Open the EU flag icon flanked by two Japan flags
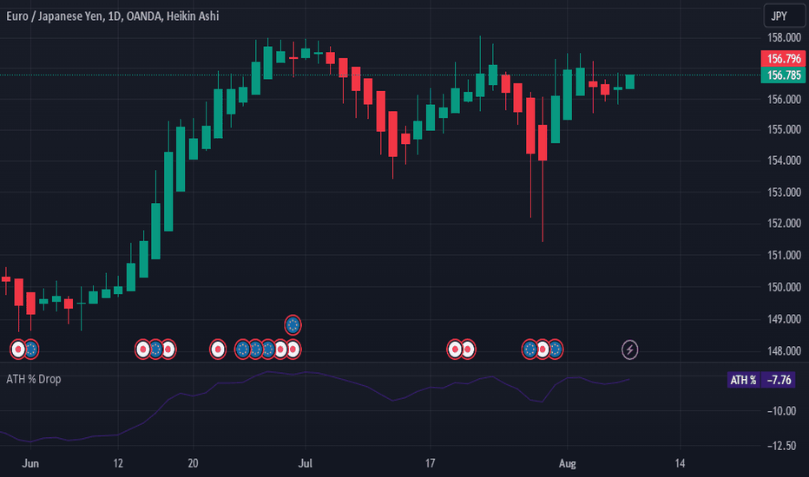The image size is (809, 477). pyautogui.click(x=156, y=350)
